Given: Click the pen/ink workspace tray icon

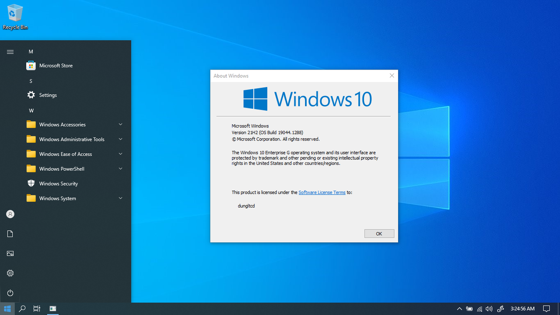Looking at the screenshot, I should point(500,308).
